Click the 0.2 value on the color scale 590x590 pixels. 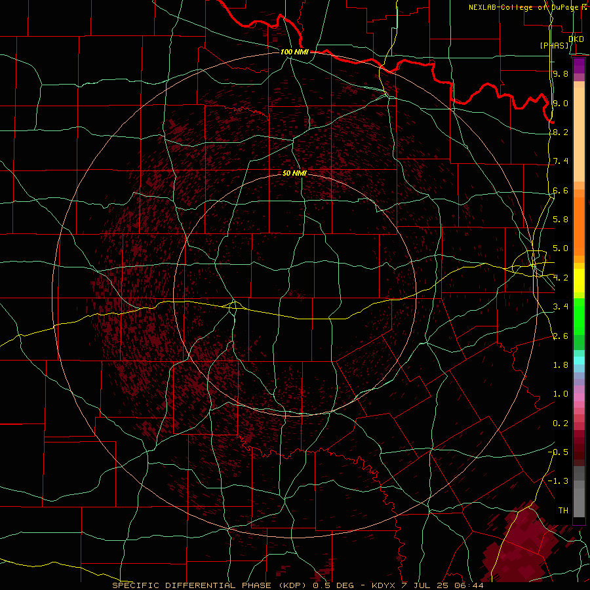(560, 423)
